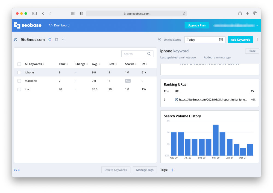Viewport: 273px width, 193px height.
Task: Click the mobile device icon beside 9to5mac.com
Action: pos(57,40)
